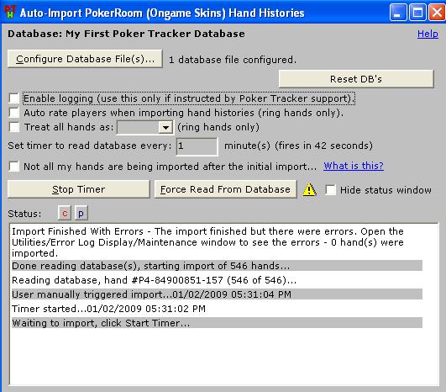Click the Reset DB's button

point(356,79)
